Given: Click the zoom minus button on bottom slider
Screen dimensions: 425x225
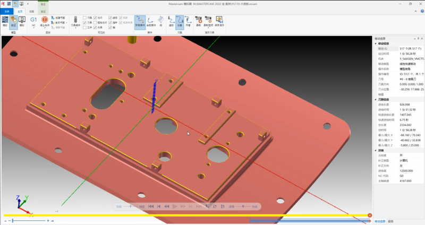Looking at the screenshot, I should point(10,221).
